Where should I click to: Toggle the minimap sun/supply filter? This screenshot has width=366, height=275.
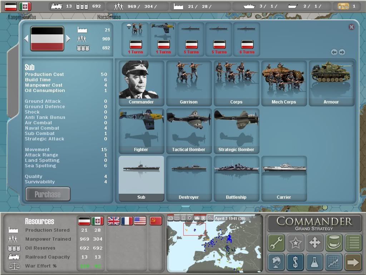(x=190, y=218)
